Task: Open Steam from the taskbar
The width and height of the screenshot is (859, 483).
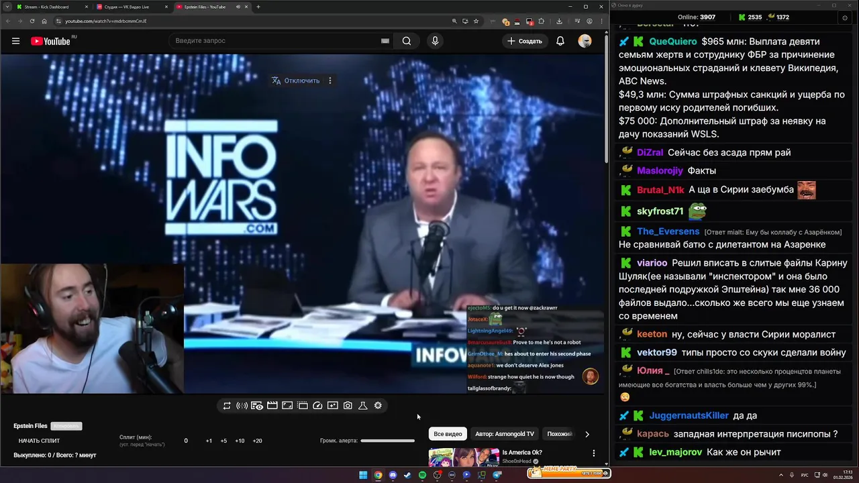Action: (407, 475)
